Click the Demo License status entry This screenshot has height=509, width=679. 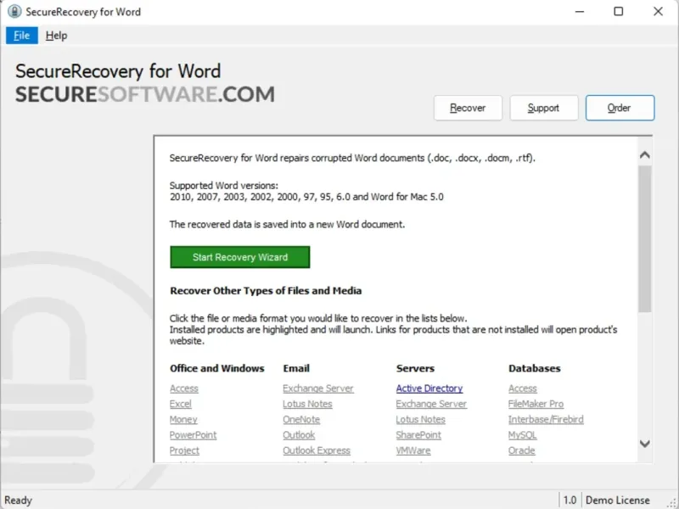coord(618,501)
